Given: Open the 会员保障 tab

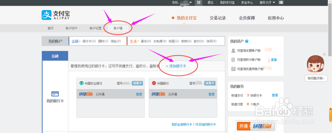Looking at the screenshot, I should [x=247, y=18].
